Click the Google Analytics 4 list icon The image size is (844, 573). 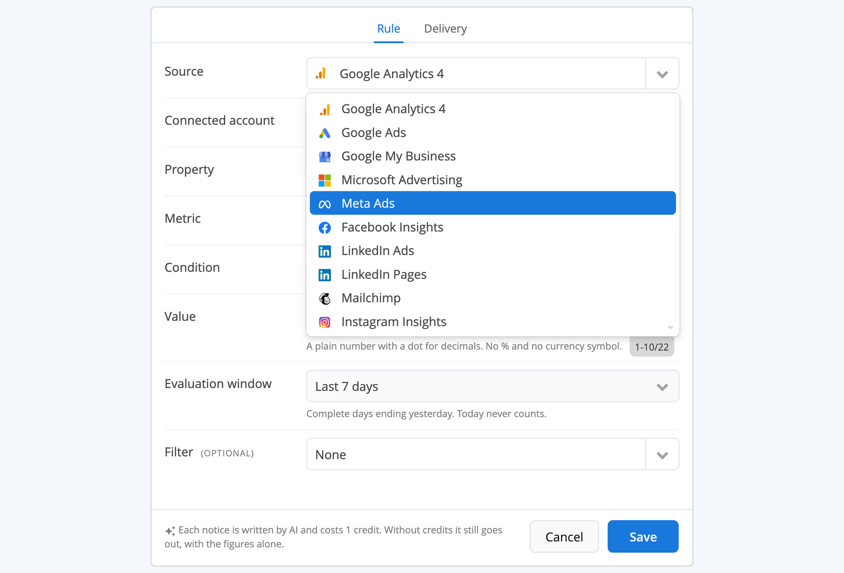click(325, 109)
